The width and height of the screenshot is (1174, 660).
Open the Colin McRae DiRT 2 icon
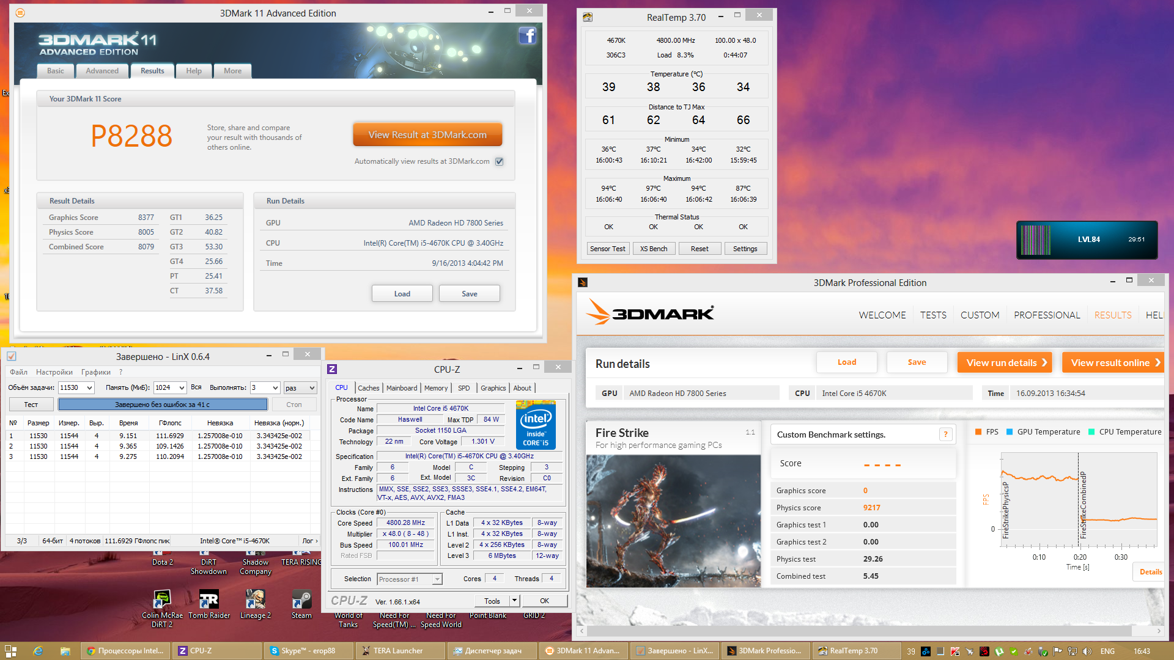(162, 600)
